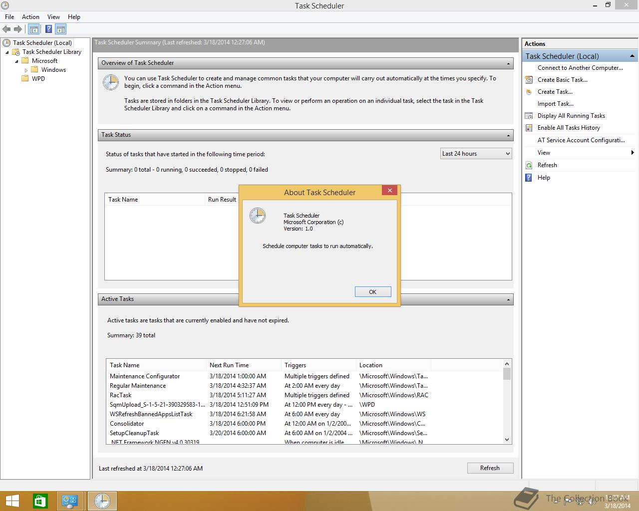Click AT Service Account Configuration action
639x511 pixels.
(581, 140)
